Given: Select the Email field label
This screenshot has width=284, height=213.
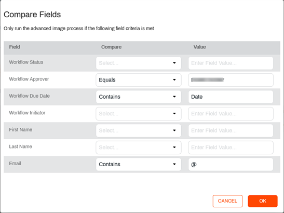Looking at the screenshot, I should (15, 163).
